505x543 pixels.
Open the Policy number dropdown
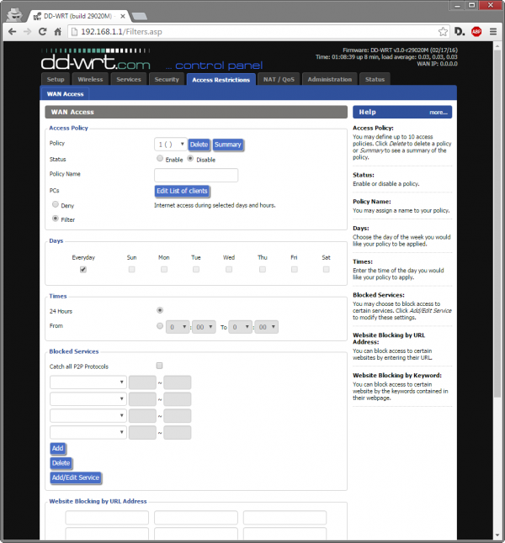pos(170,144)
